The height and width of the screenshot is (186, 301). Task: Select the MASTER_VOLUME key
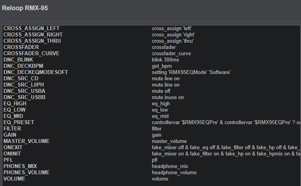pos(27,141)
